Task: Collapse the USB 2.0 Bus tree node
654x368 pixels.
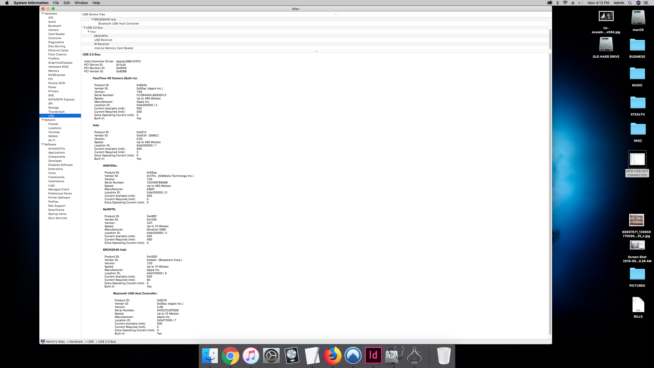Action: (84, 28)
